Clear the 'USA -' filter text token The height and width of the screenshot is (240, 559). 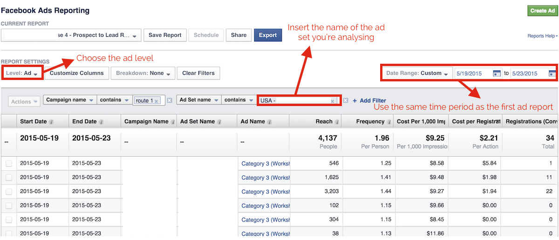pyautogui.click(x=333, y=101)
